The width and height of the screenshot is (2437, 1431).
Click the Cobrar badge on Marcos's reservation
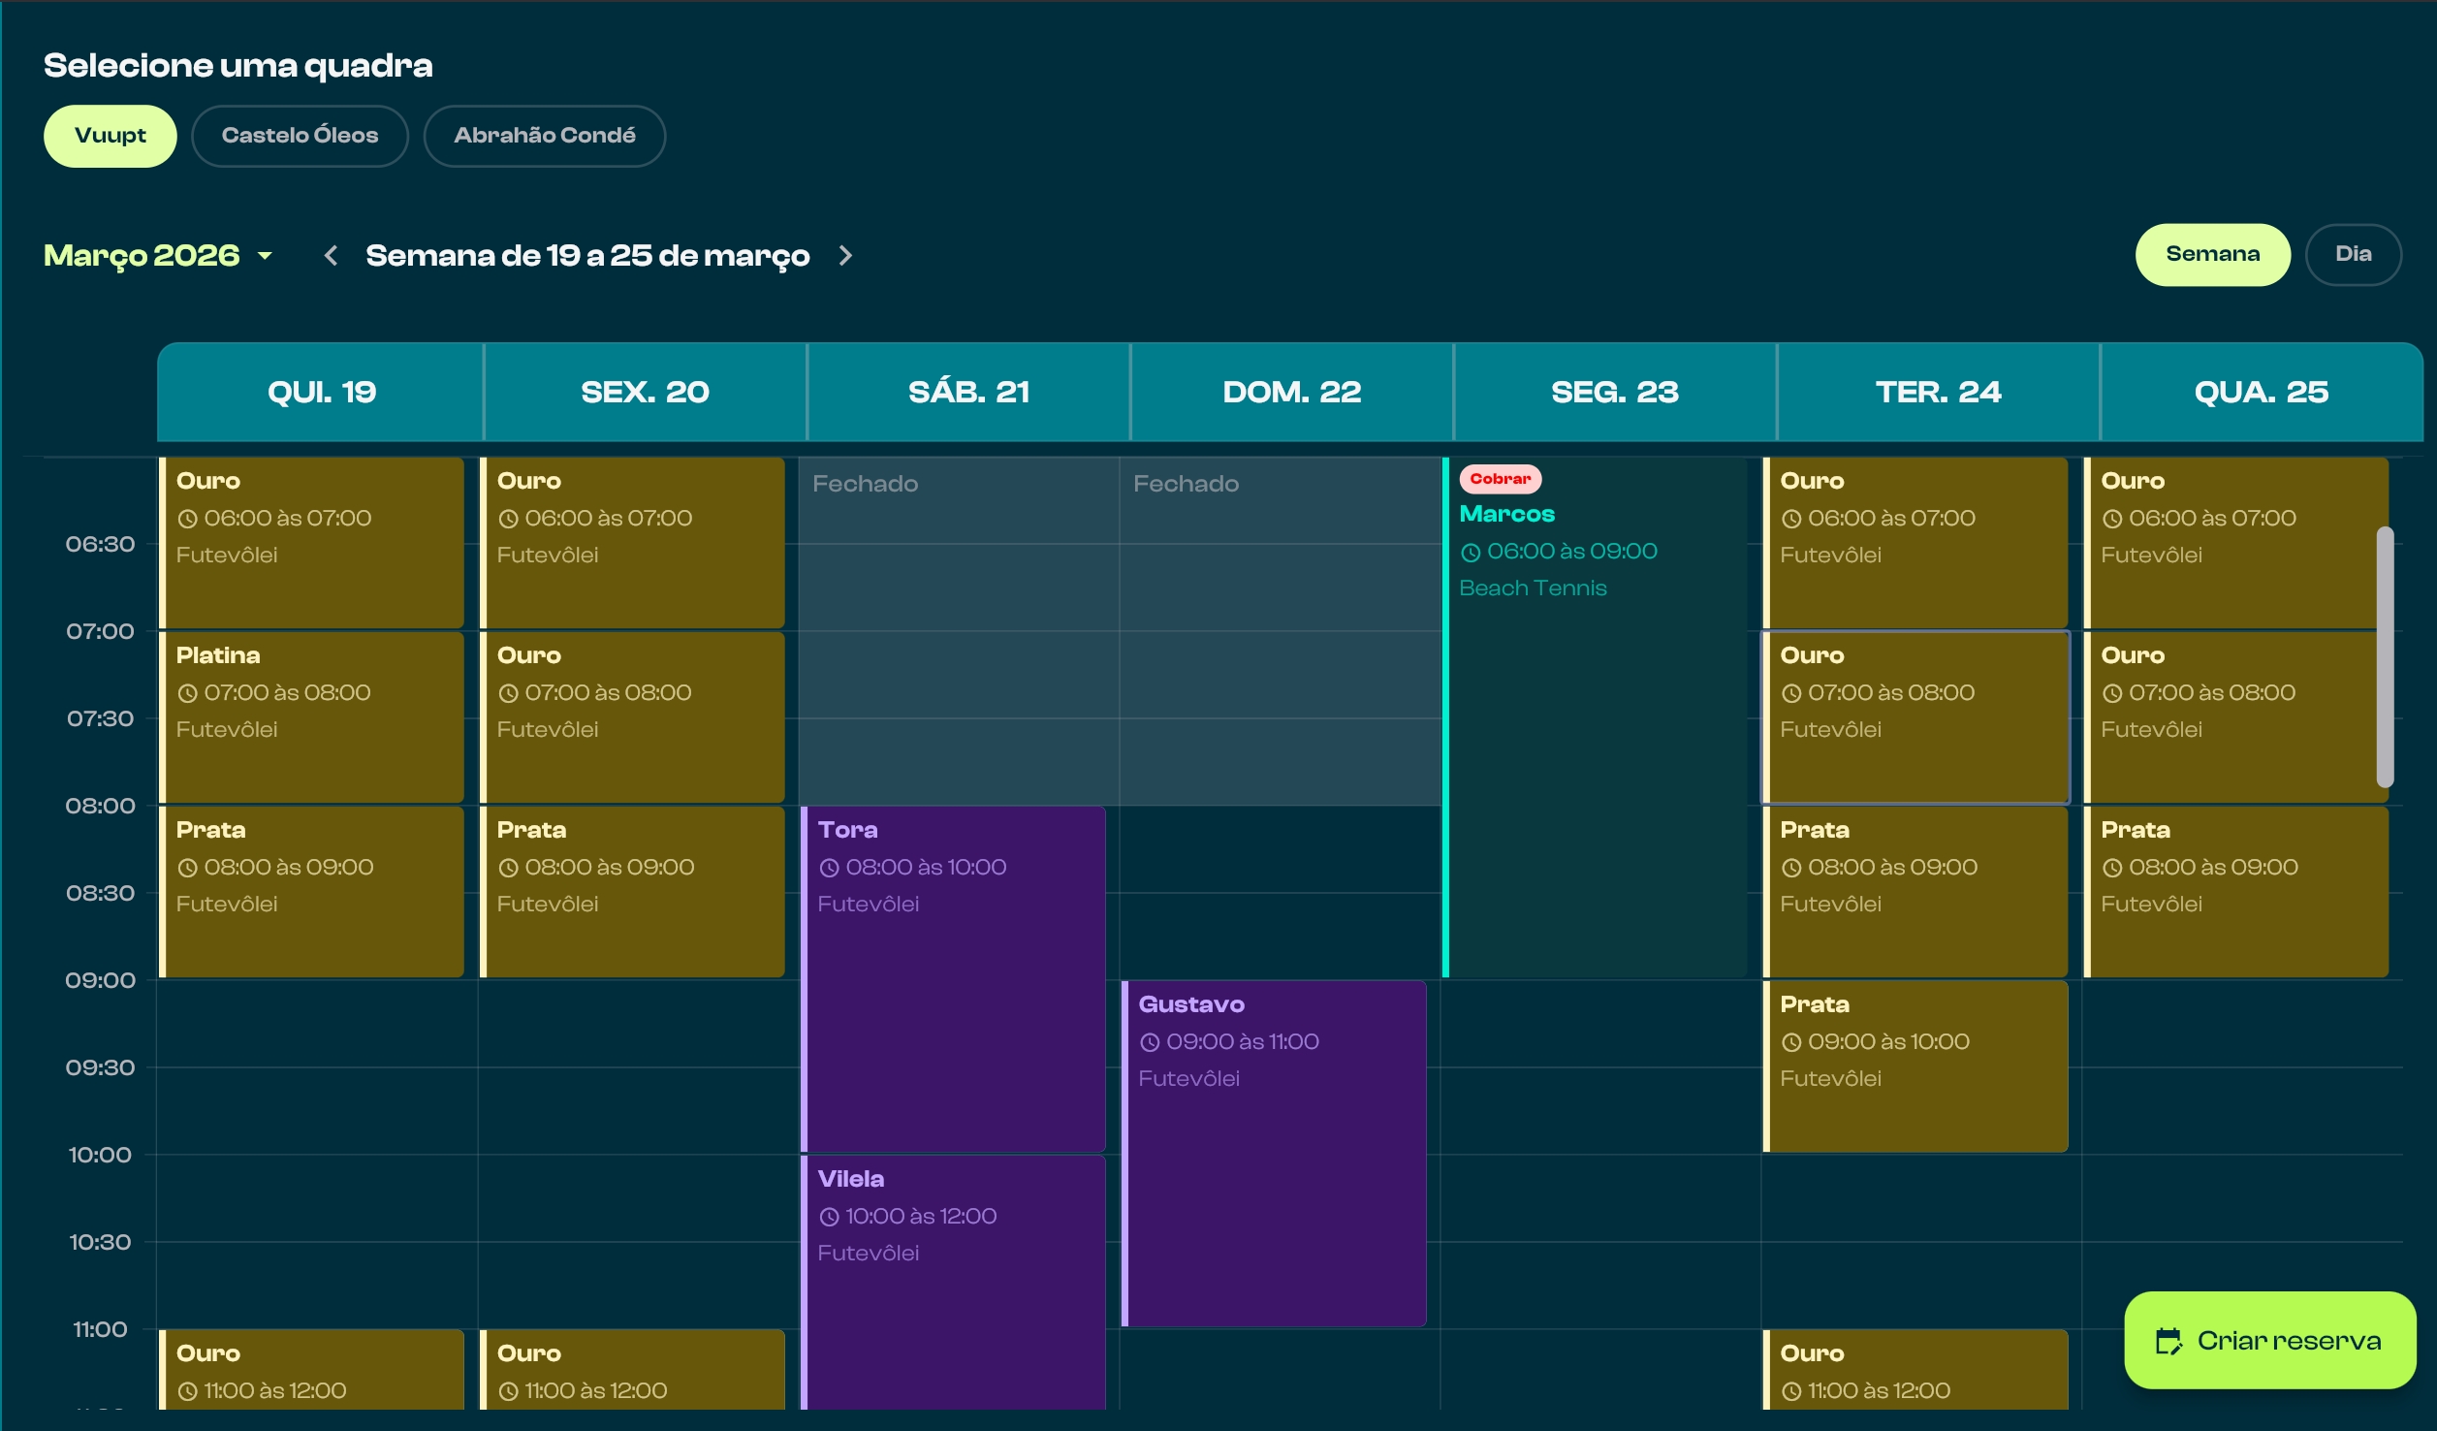click(x=1501, y=478)
